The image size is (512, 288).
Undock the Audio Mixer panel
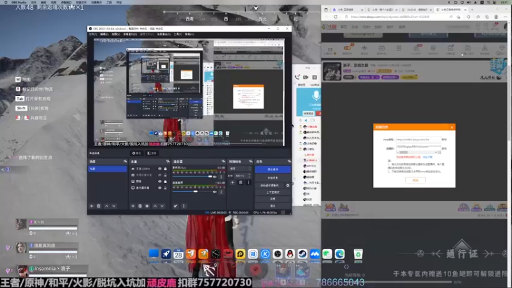coord(223,162)
